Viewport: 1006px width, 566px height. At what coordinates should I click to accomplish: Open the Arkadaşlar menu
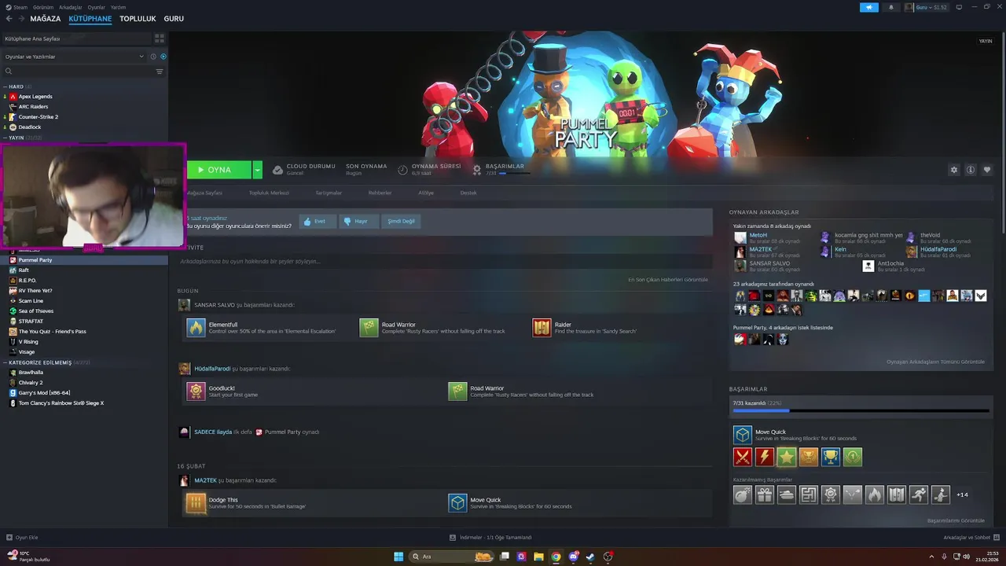click(x=71, y=7)
